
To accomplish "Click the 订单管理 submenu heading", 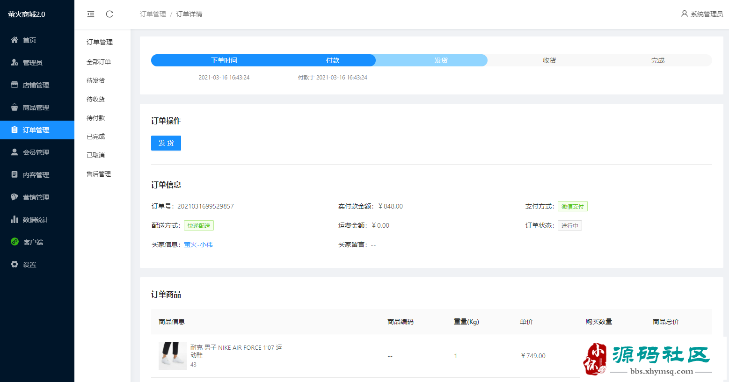I will pos(100,42).
